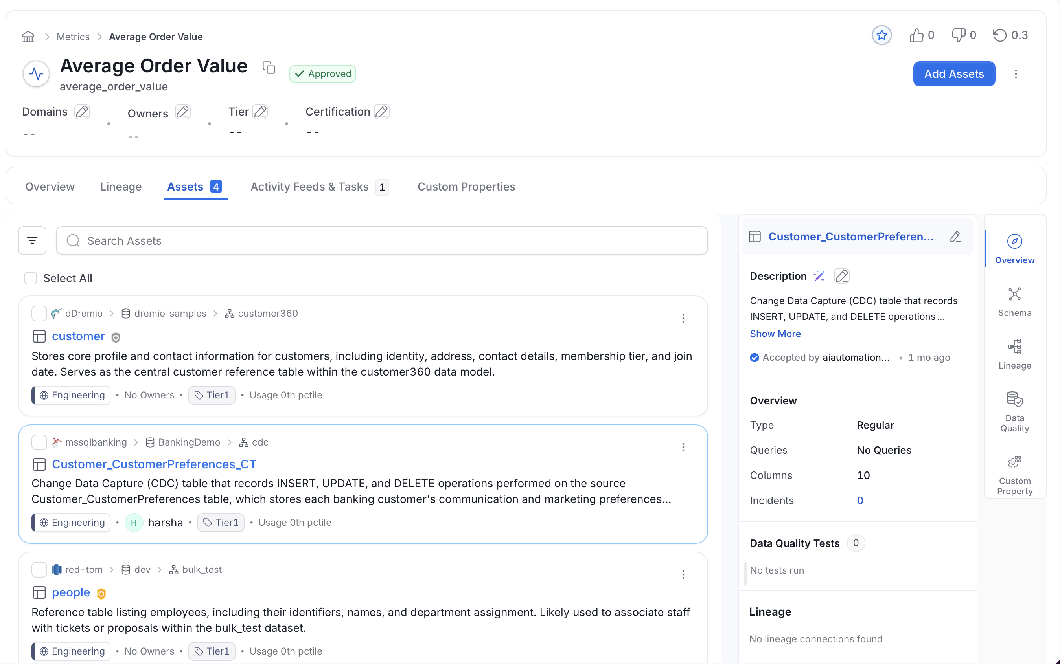This screenshot has height=664, width=1060.
Task: Click the Engineering domain tag on the people card
Action: coord(72,651)
